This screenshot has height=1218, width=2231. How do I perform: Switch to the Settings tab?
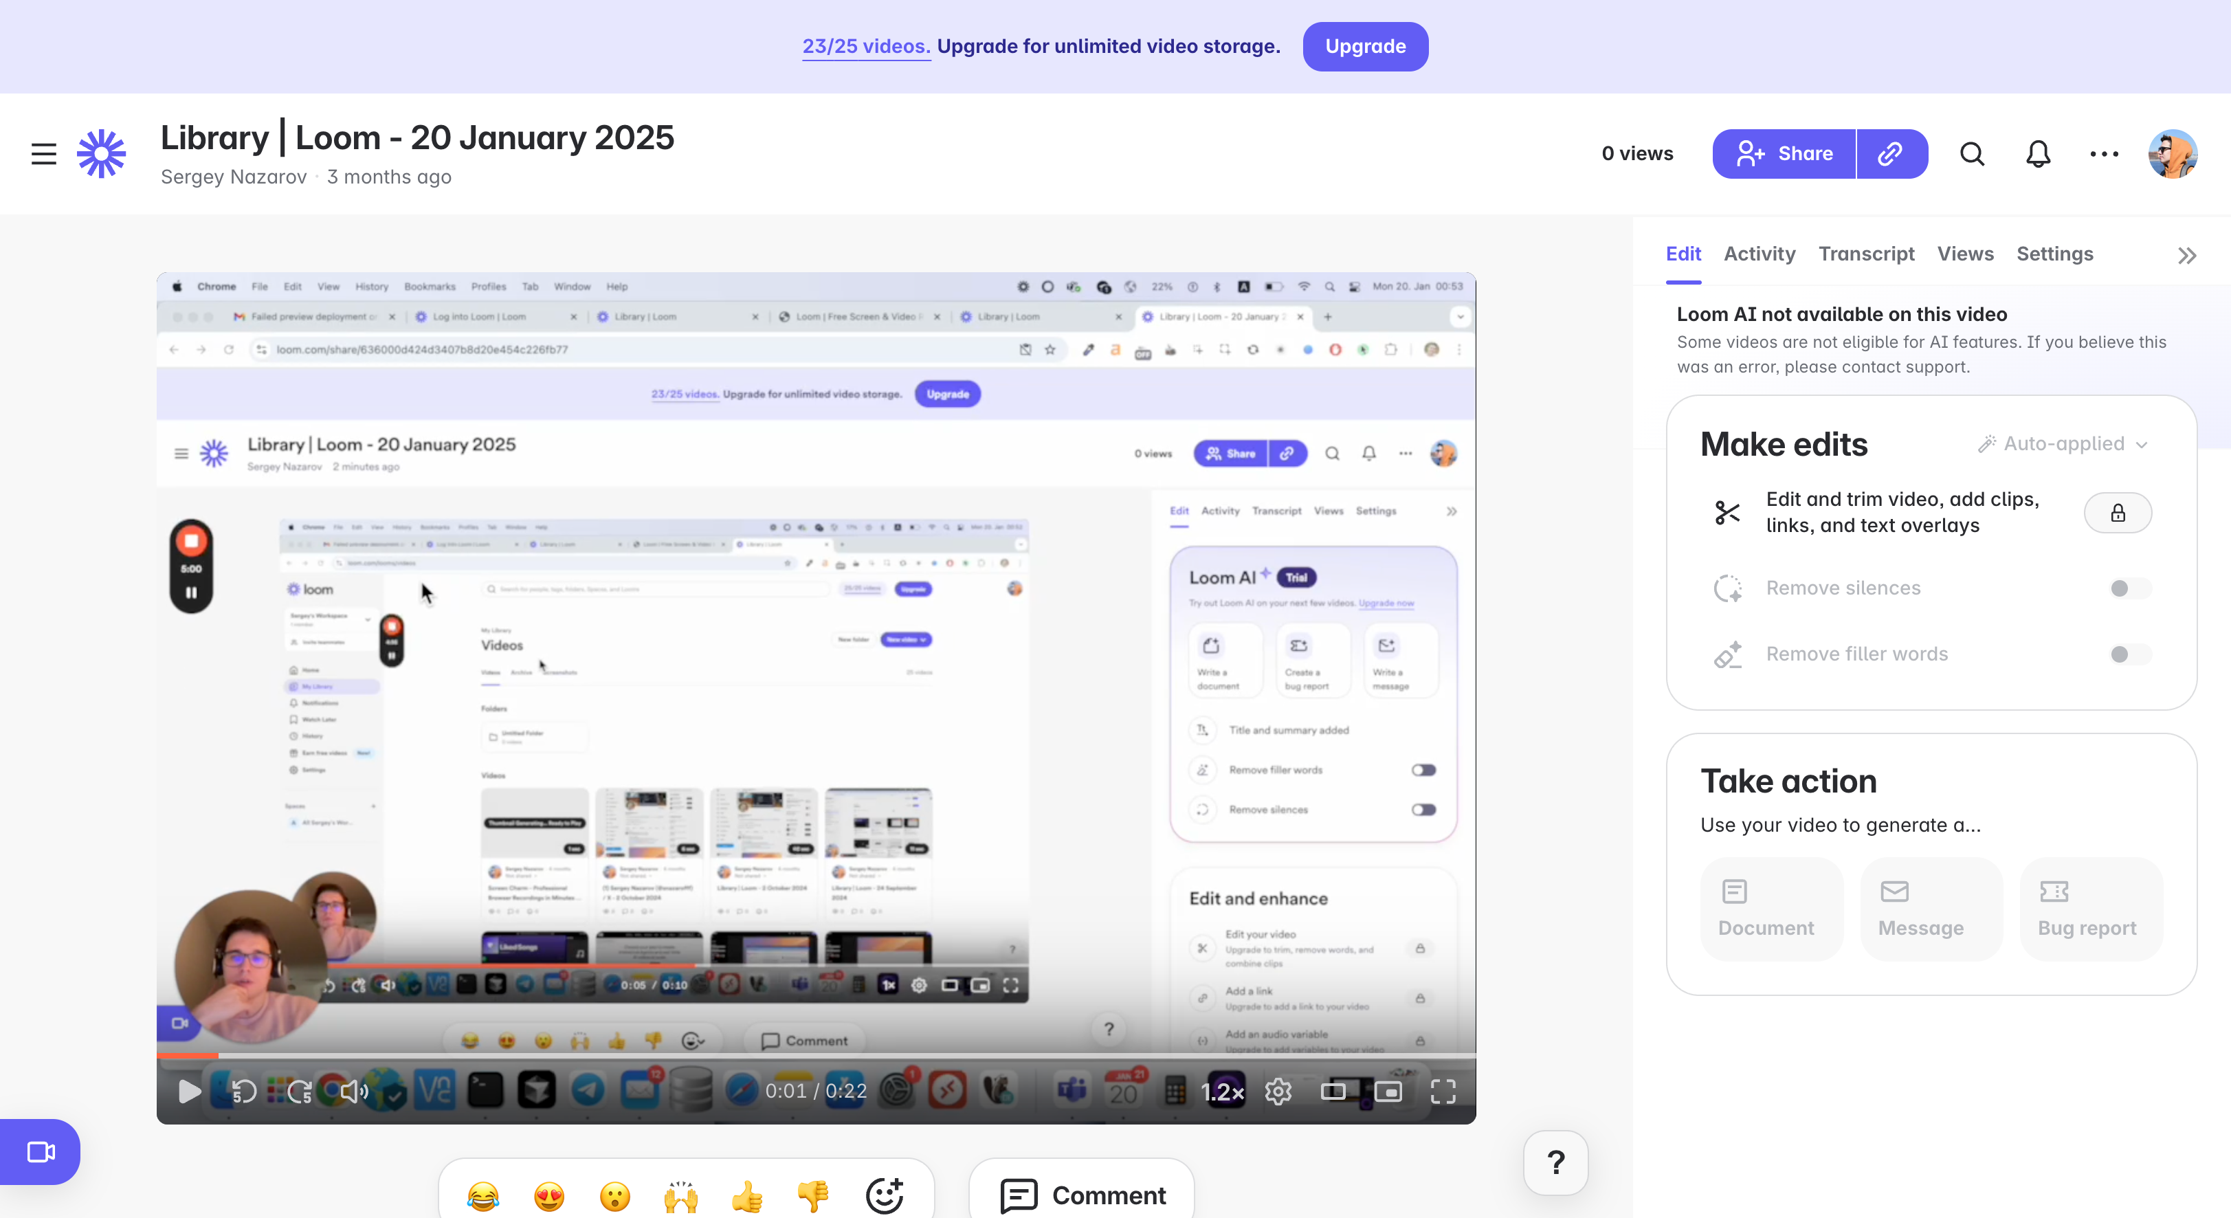pos(2054,254)
